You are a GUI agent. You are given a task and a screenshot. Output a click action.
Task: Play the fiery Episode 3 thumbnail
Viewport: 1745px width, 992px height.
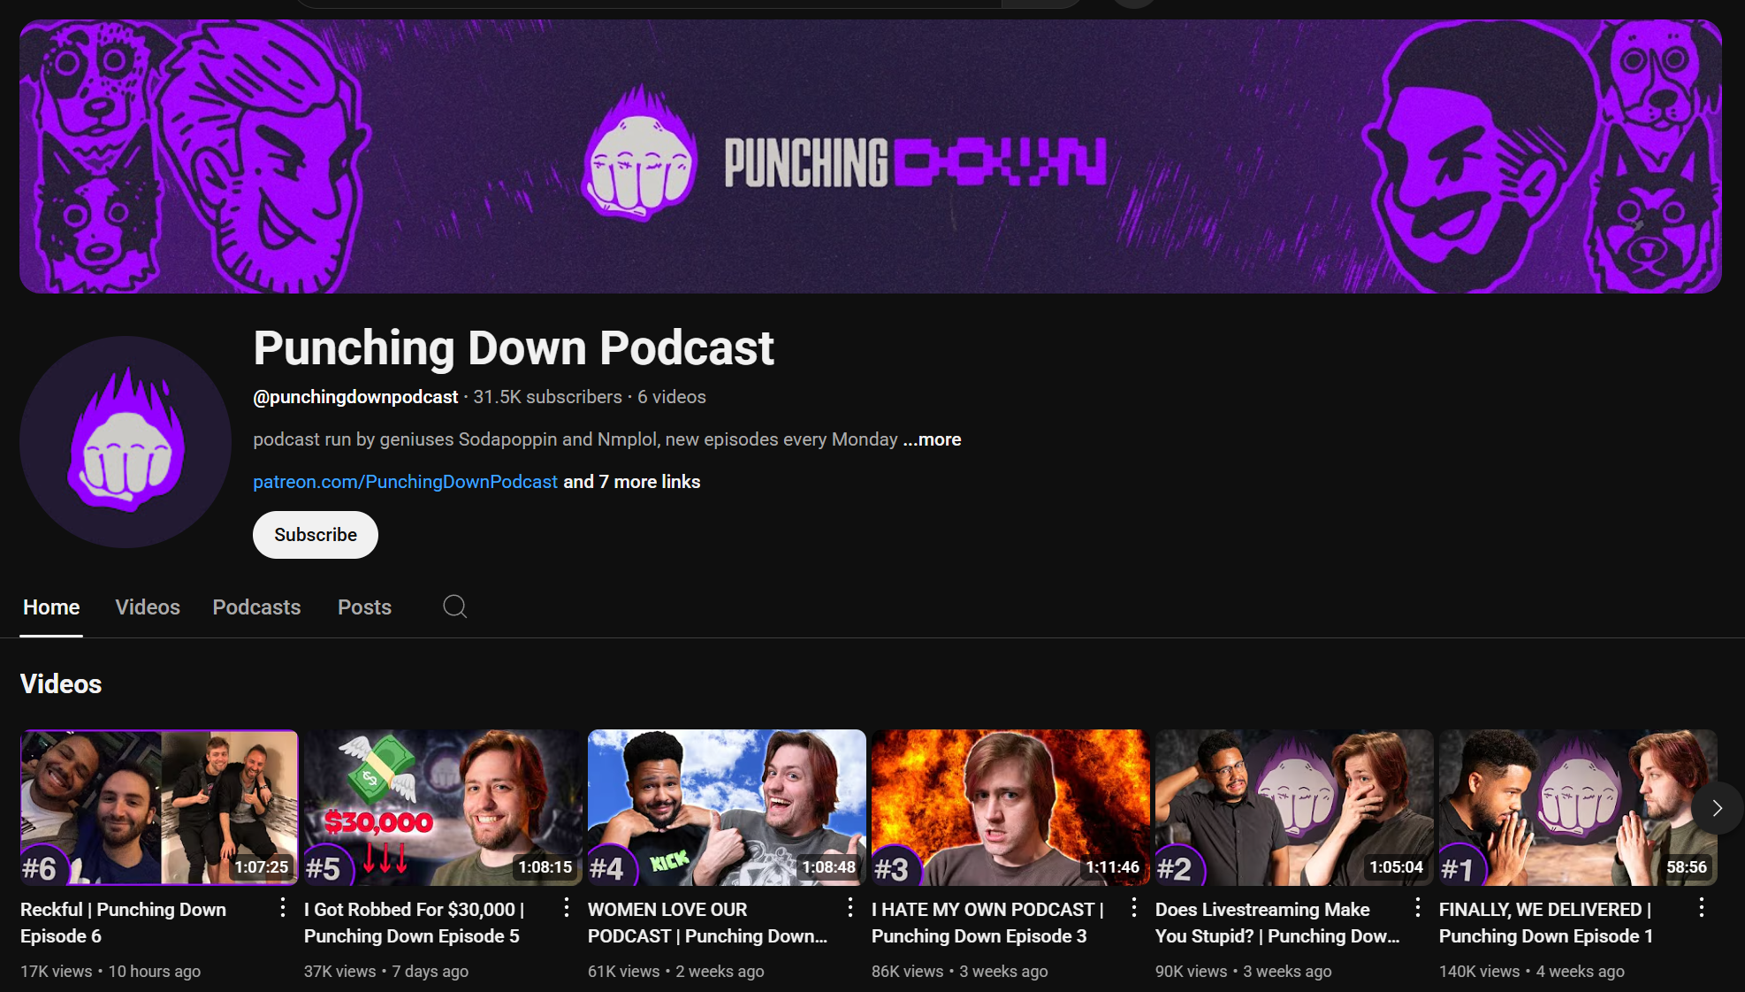[1010, 806]
